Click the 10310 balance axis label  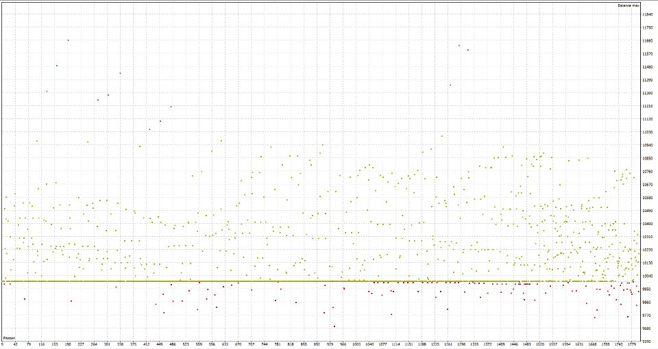(647, 237)
